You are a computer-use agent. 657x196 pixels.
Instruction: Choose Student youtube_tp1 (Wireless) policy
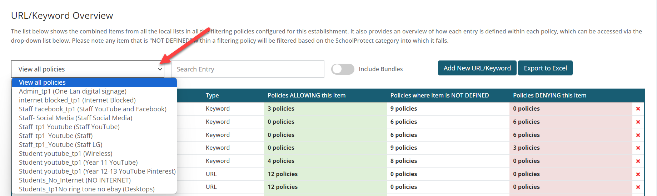tap(65, 154)
